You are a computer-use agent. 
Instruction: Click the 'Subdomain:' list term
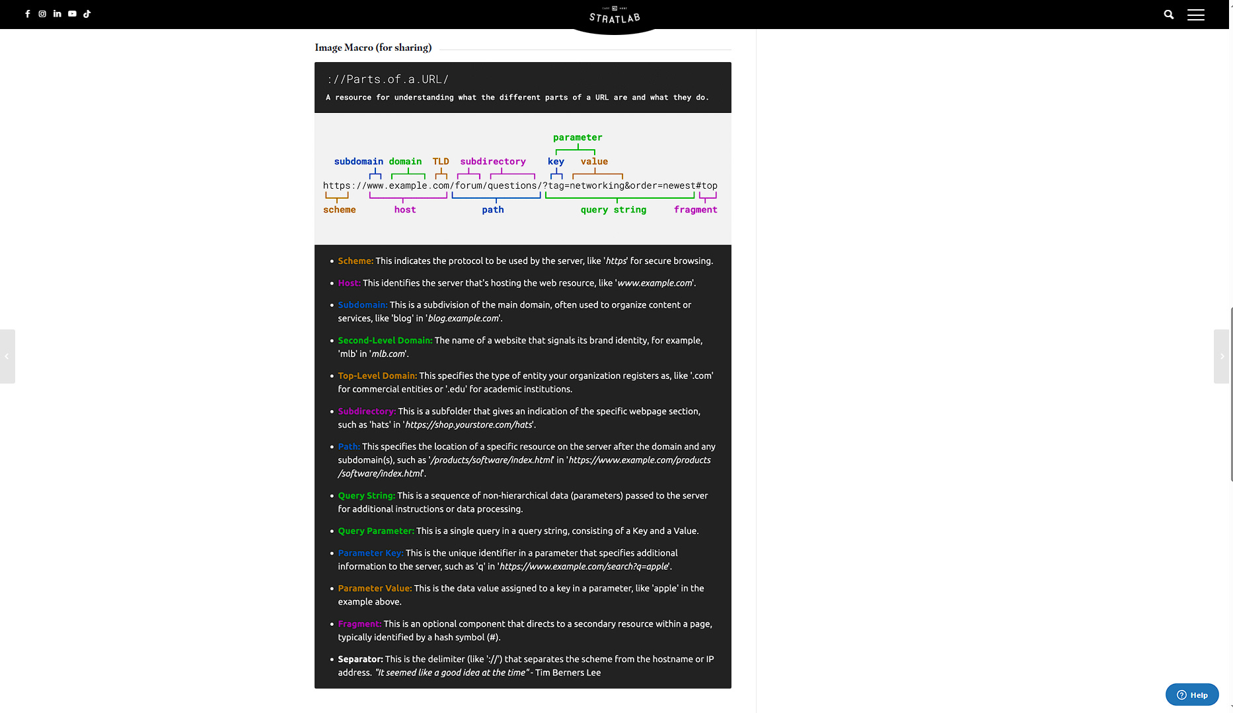(x=363, y=305)
